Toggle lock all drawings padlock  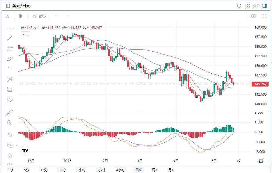coord(10,156)
